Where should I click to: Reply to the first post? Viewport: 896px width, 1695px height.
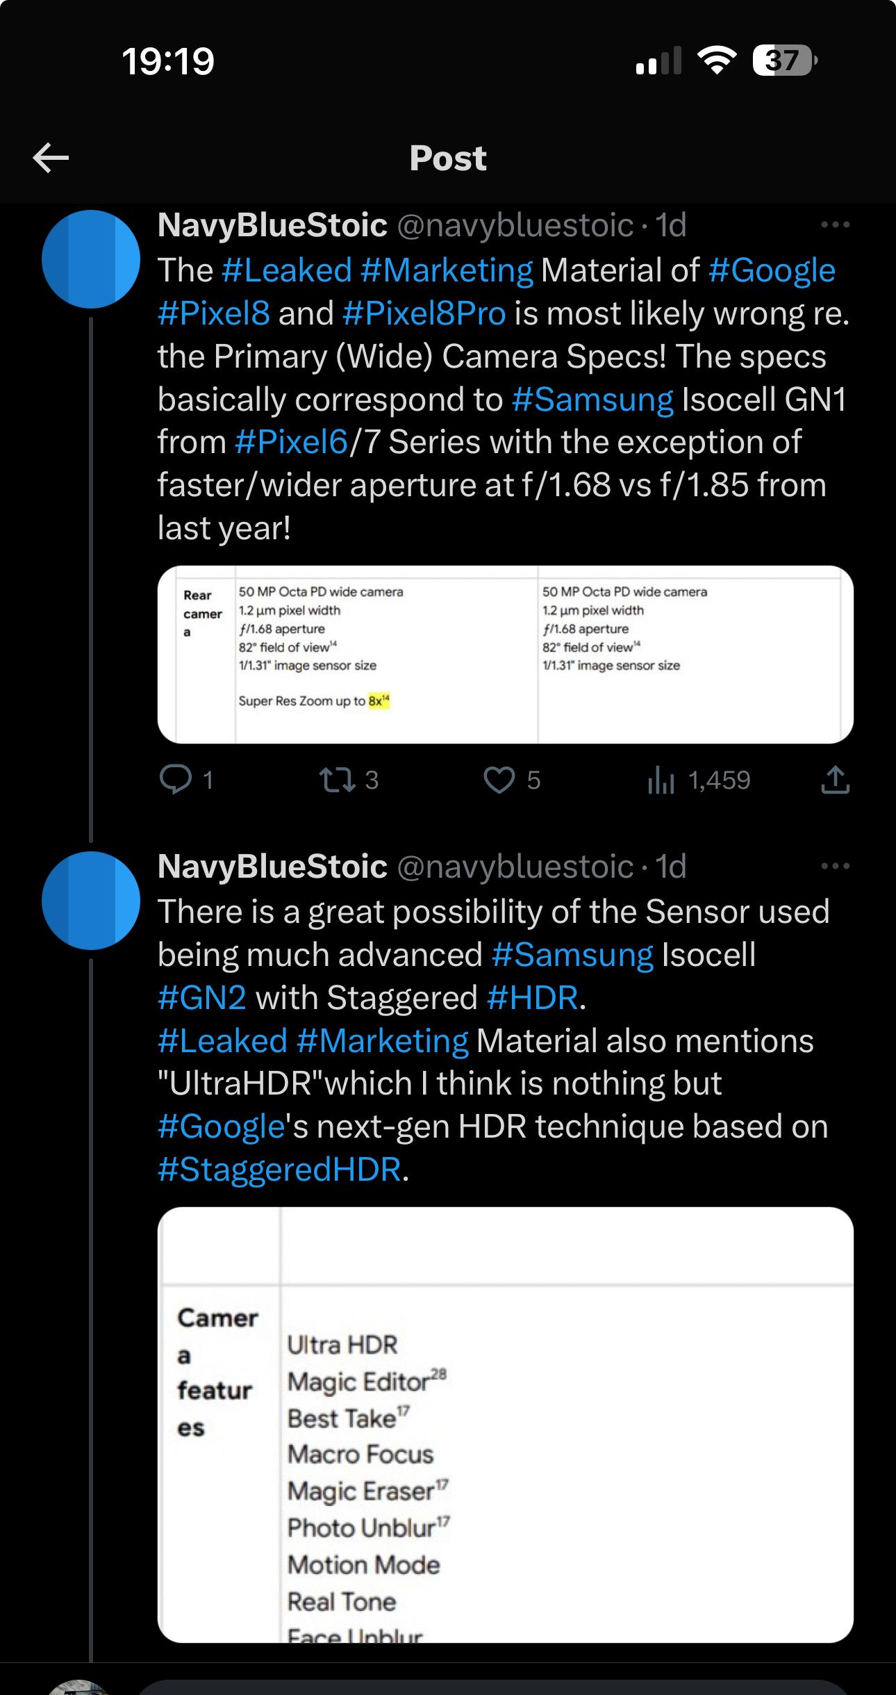tap(176, 780)
